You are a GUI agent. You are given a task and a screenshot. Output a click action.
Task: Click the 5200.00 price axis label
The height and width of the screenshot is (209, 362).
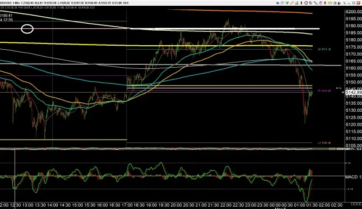pos(354,12)
